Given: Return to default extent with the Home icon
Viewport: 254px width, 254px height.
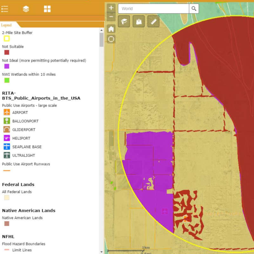Looking at the screenshot, I should [x=111, y=29].
